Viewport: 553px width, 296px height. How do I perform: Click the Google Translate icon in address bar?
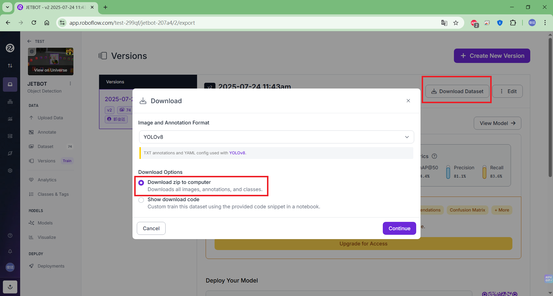[x=444, y=23]
